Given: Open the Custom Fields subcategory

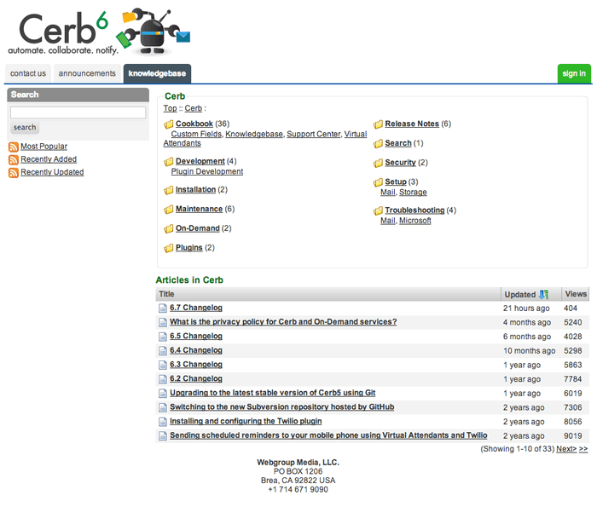Looking at the screenshot, I should tap(196, 134).
